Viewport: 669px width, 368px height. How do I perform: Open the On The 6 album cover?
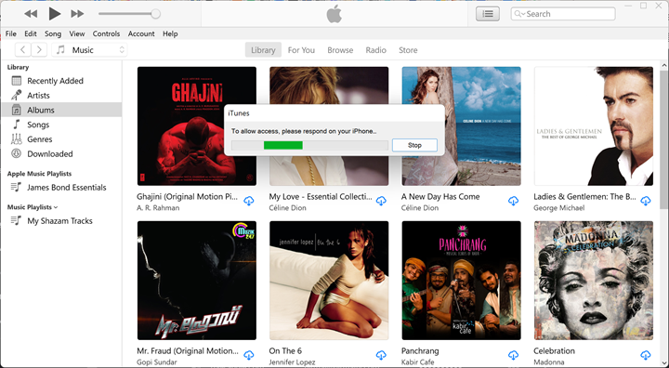[x=329, y=281]
